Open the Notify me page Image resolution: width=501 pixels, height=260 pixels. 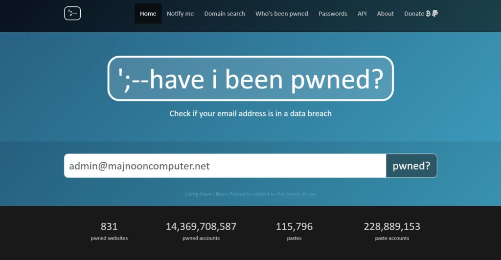pyautogui.click(x=180, y=14)
